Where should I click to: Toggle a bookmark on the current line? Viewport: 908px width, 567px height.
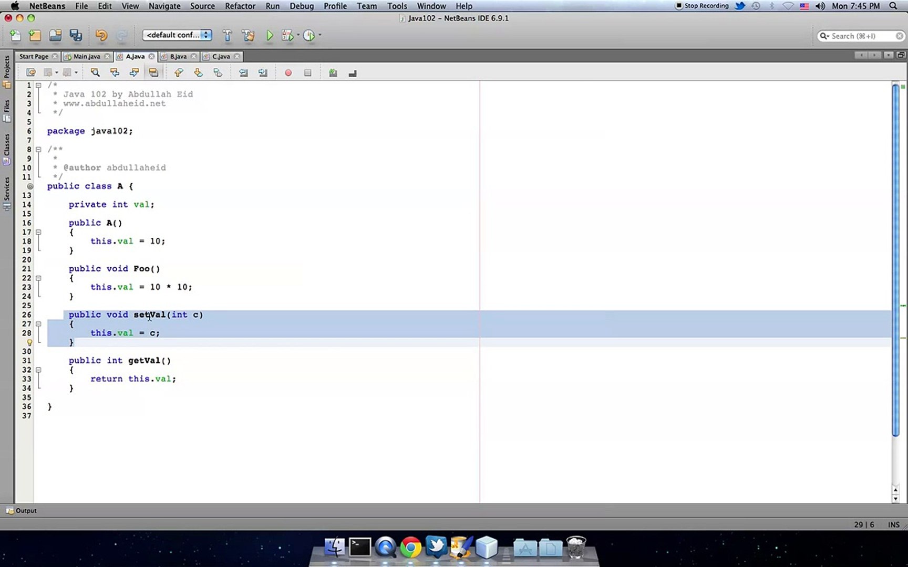218,73
